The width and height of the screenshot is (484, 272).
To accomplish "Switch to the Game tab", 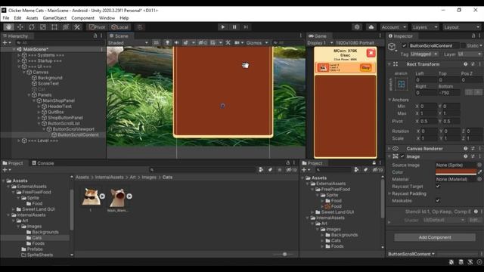I will tap(318, 36).
